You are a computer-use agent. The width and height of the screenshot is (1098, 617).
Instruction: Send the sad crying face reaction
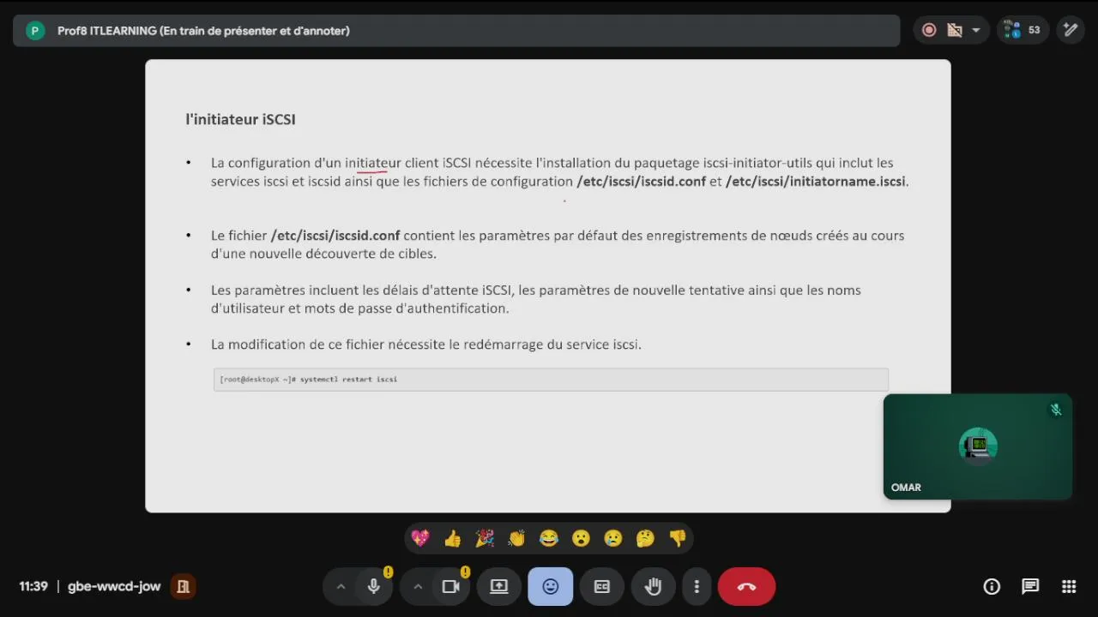pyautogui.click(x=613, y=538)
